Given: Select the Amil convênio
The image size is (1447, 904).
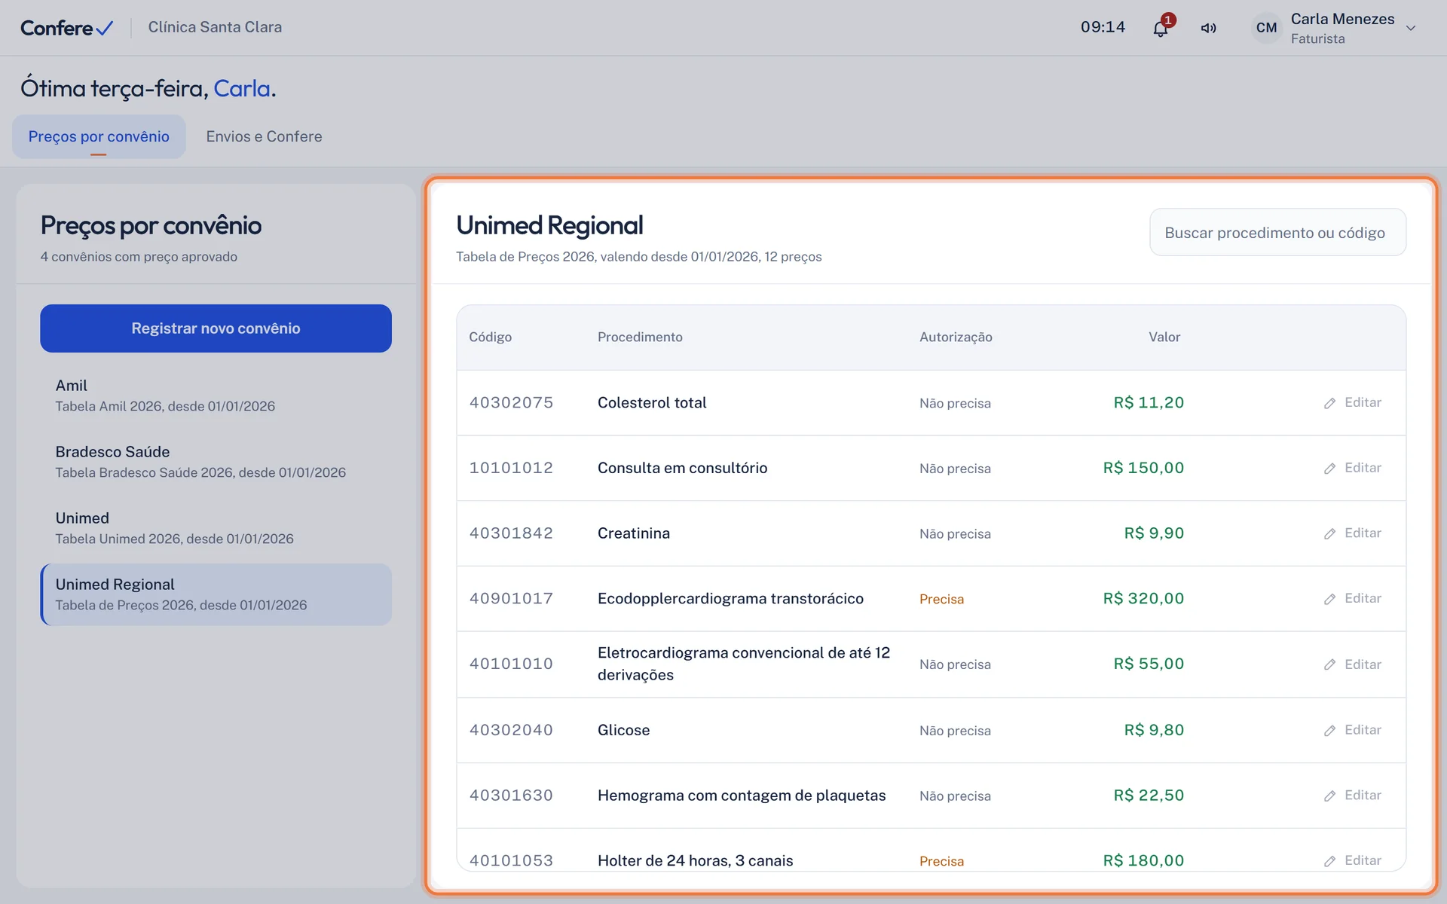Looking at the screenshot, I should tap(216, 395).
